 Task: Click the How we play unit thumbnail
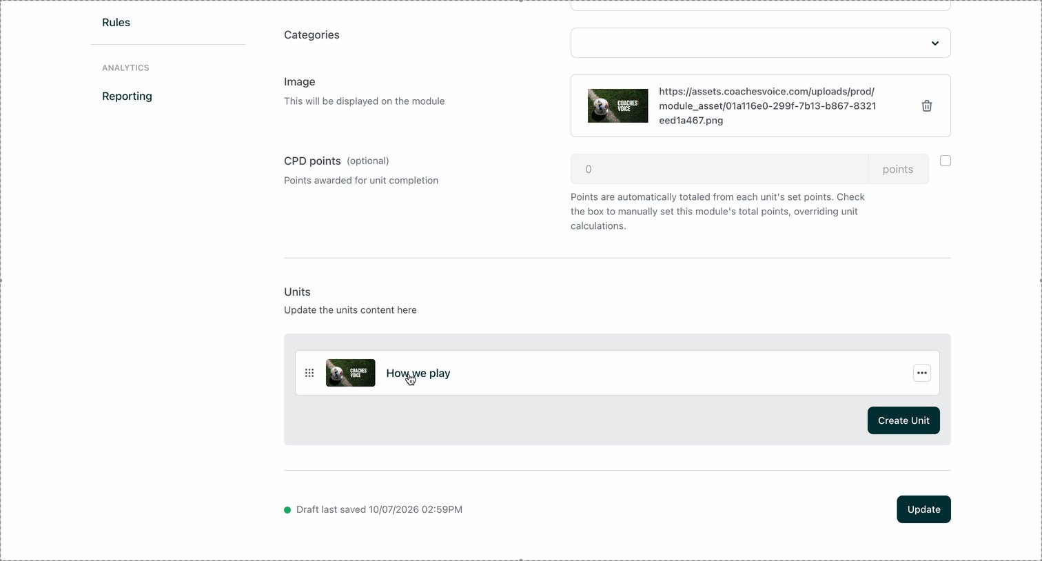(350, 373)
